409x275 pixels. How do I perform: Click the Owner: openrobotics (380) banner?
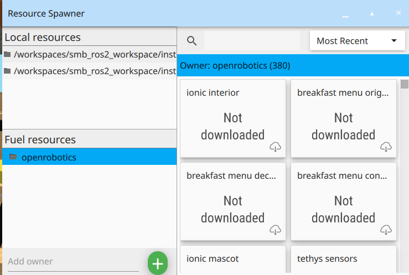pos(293,65)
